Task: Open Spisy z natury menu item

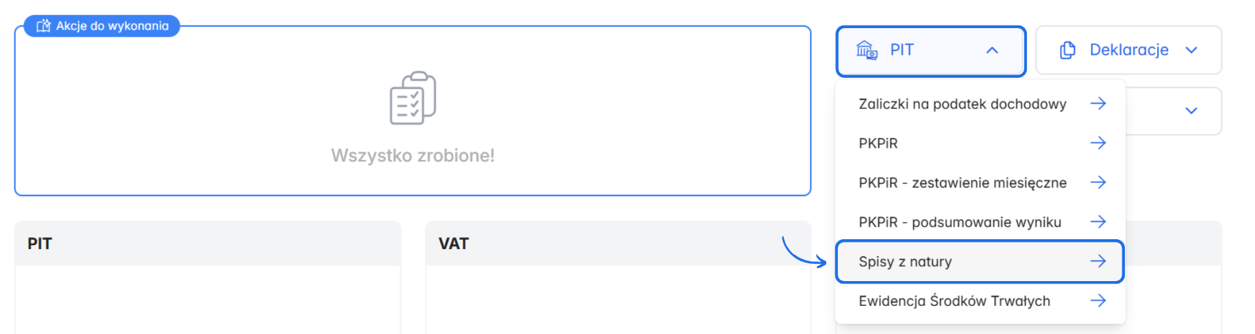Action: coord(905,261)
